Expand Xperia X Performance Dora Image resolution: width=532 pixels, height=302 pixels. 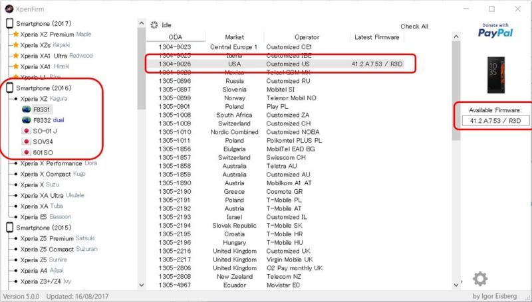[x=15, y=163]
